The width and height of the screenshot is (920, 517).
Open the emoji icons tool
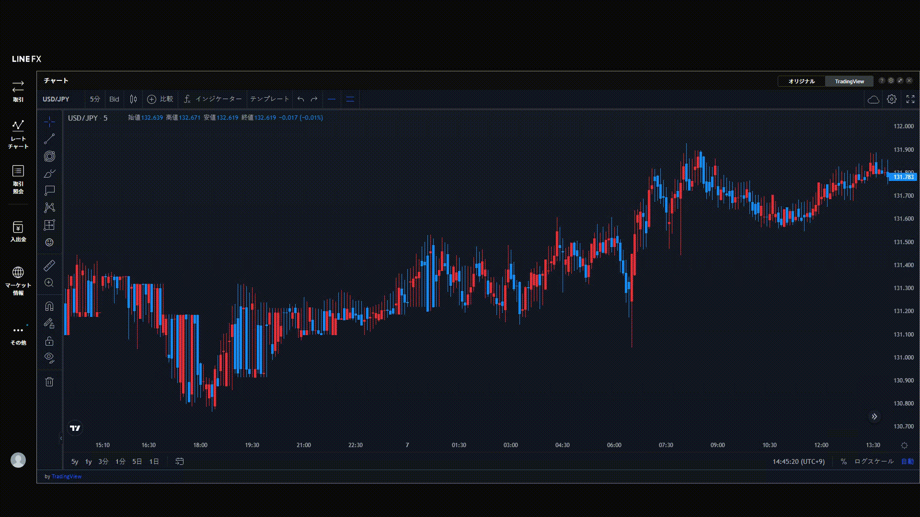[49, 242]
